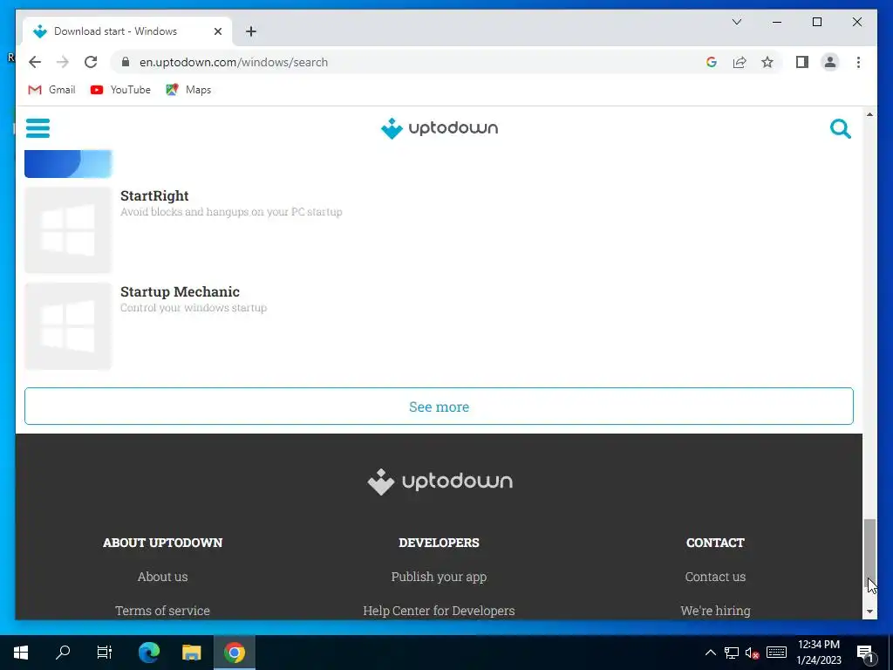893x670 pixels.
Task: Click the address bar URL
Action: [234, 62]
